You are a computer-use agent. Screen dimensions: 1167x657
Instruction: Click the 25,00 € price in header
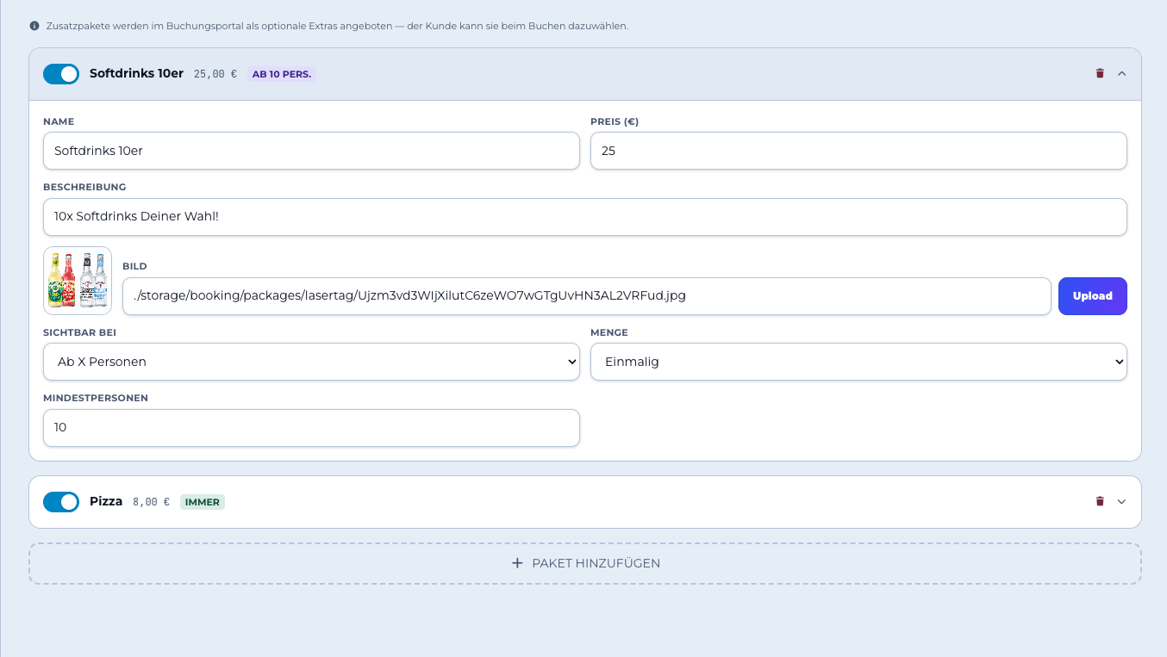[x=215, y=74]
